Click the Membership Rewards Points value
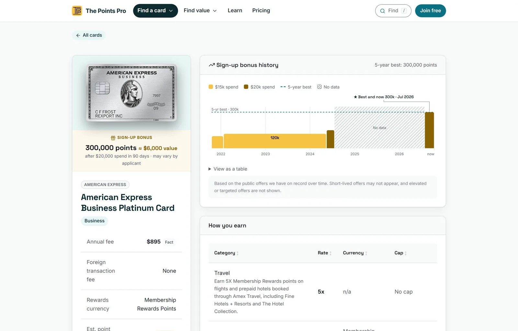 [157, 304]
